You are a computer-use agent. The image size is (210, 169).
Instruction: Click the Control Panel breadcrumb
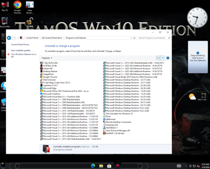click(x=32, y=38)
